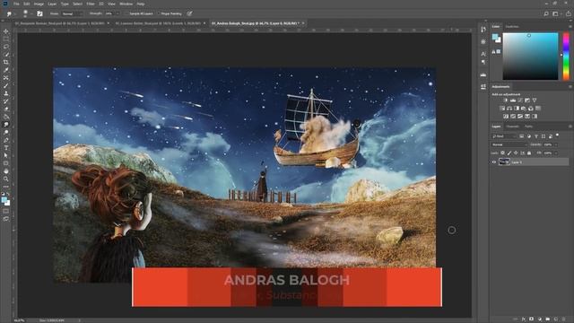The image size is (574, 323).
Task: Toggle lock image pixels brush icon
Action: coord(509,153)
